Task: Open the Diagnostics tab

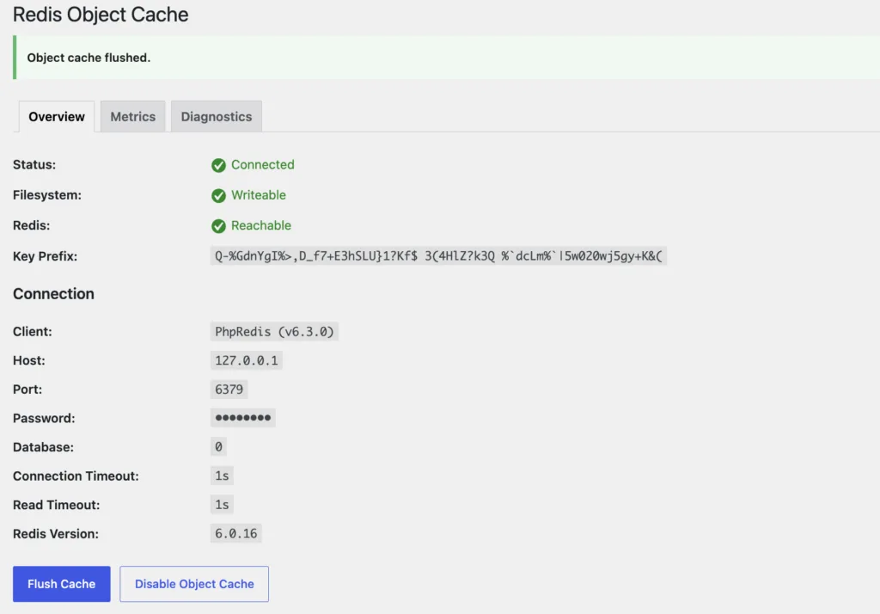Action: 216,116
